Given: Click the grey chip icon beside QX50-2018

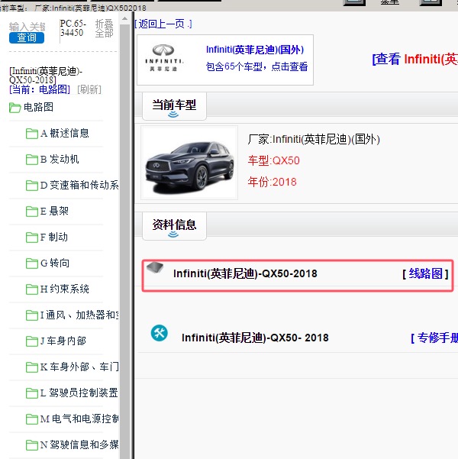Looking at the screenshot, I should coord(155,267).
